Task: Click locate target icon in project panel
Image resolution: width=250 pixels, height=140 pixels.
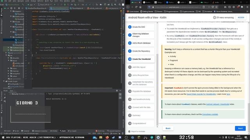Action: point(11,8)
